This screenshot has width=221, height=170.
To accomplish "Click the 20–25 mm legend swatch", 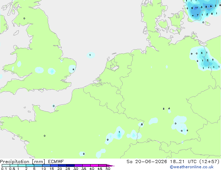I will tap(62, 165).
